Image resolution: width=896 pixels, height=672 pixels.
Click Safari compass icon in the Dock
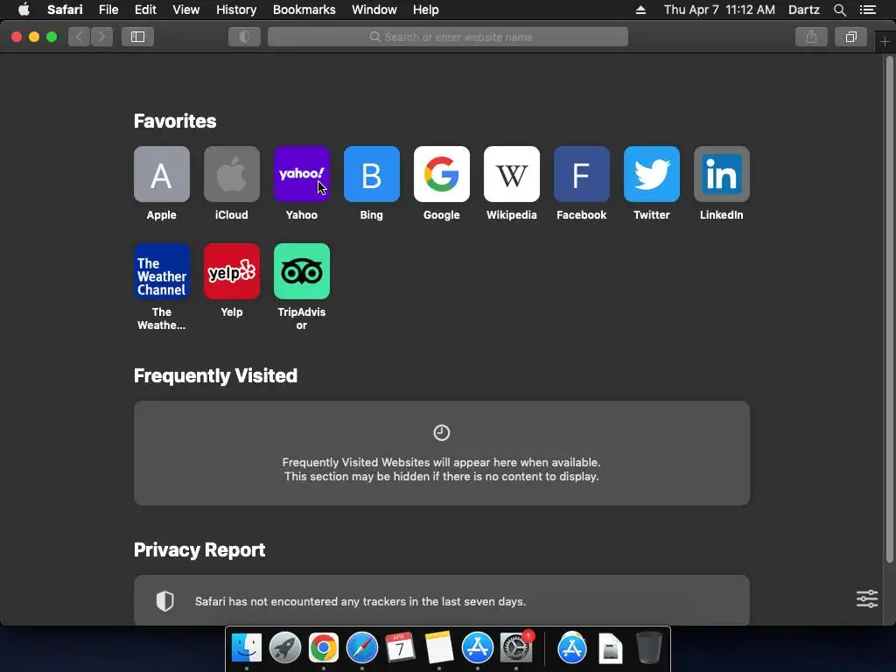click(362, 647)
